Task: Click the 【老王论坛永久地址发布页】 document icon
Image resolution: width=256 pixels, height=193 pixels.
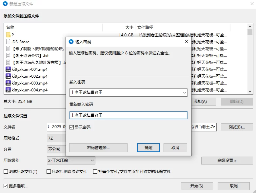Action: pos(8,62)
